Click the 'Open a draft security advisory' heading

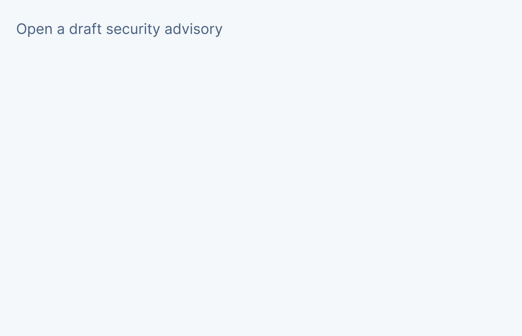(x=119, y=29)
